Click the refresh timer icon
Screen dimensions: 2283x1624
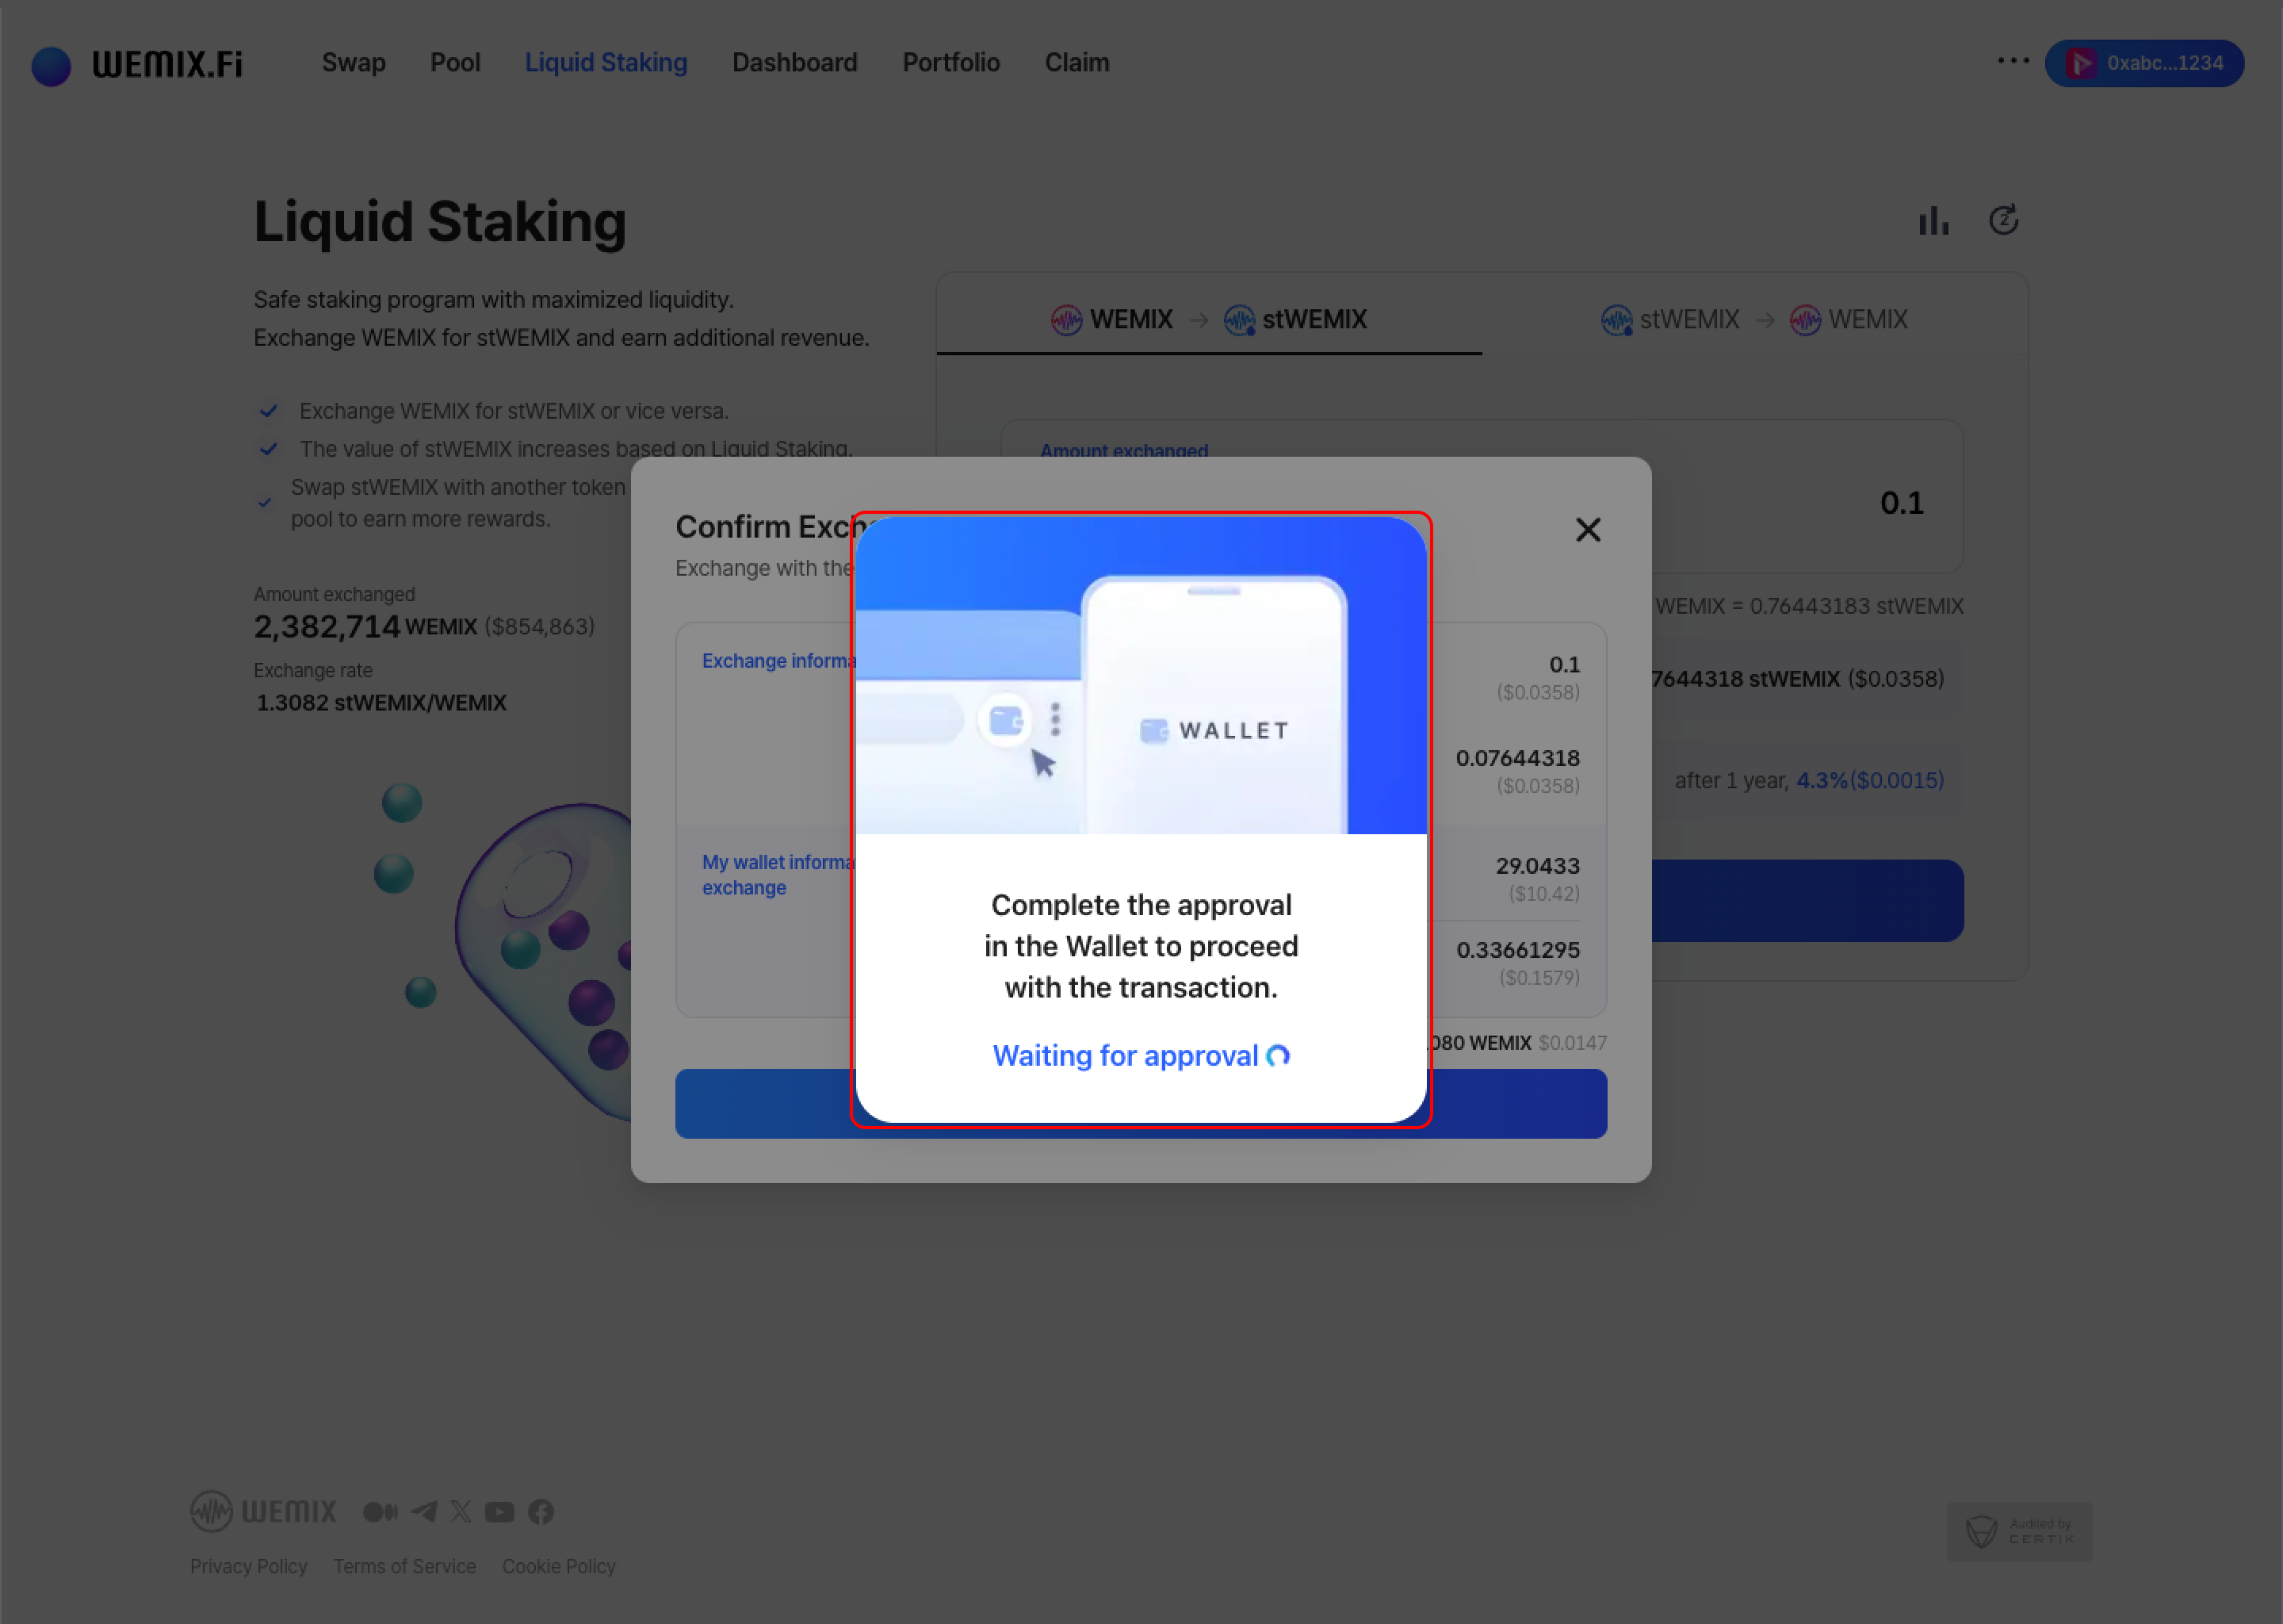point(2003,220)
